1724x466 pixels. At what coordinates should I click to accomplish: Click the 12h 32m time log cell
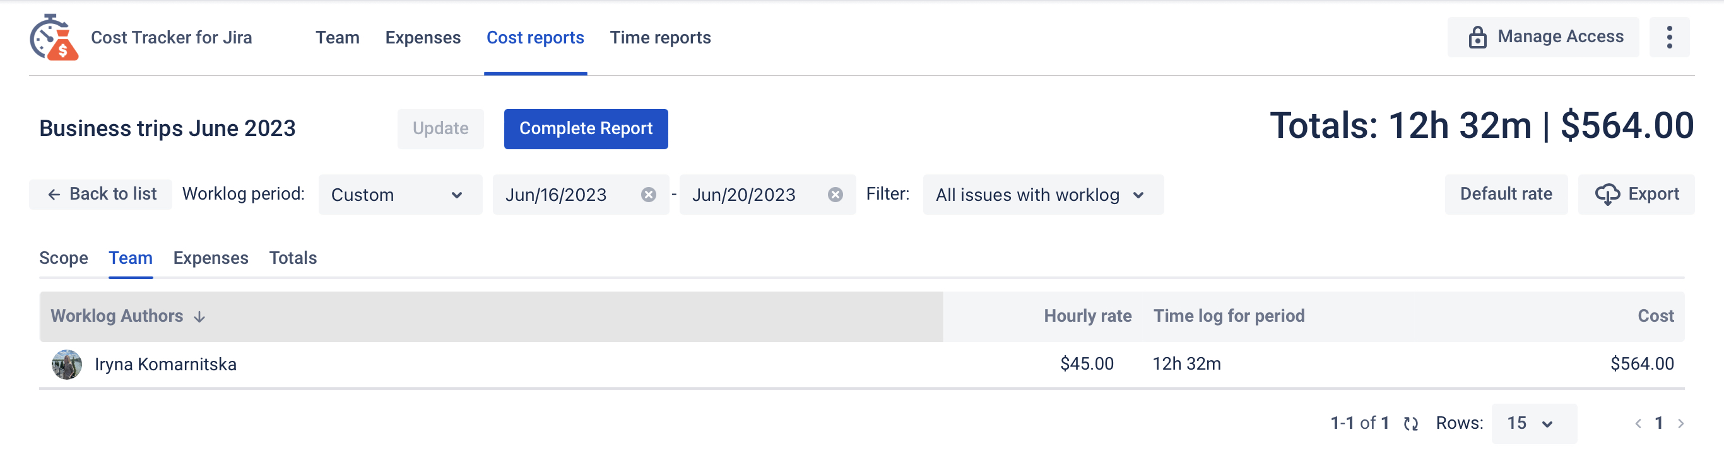click(1186, 364)
